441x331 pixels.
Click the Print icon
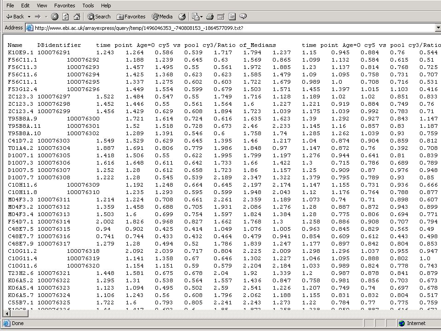point(210,17)
